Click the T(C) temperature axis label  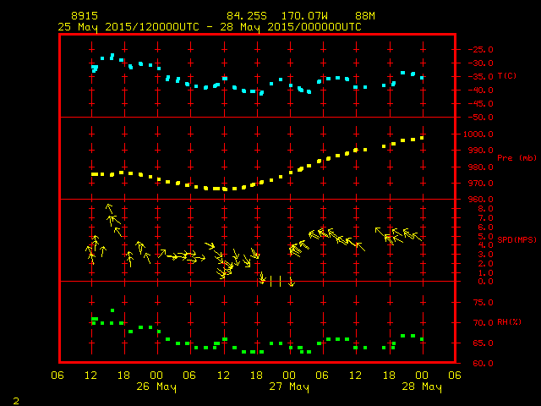pyautogui.click(x=507, y=76)
